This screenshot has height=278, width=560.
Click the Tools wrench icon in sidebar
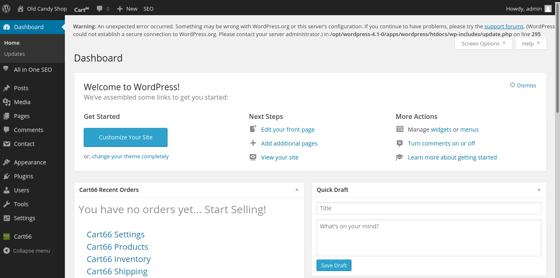(7, 204)
